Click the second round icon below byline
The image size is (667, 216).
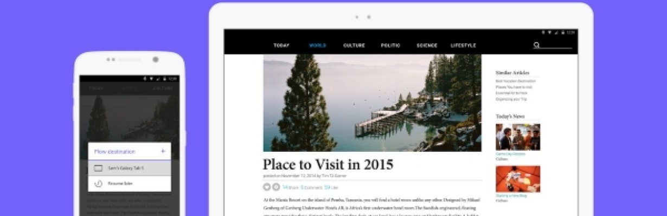coord(276,187)
